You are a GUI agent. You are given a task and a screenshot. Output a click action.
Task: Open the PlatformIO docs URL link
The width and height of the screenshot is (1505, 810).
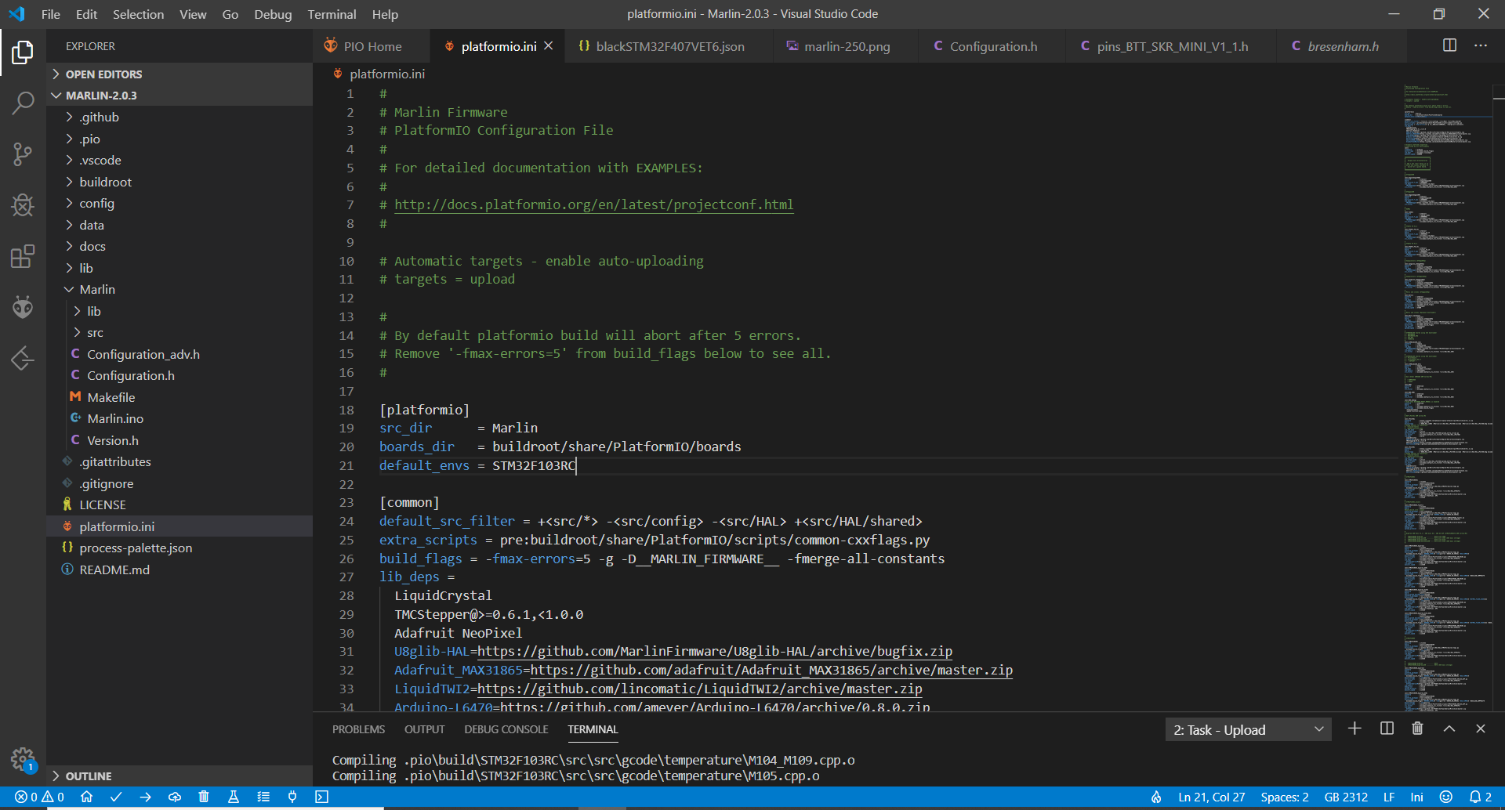coord(593,204)
